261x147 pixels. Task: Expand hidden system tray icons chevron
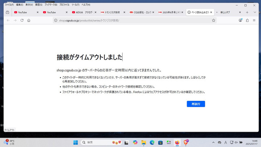(x=213, y=142)
